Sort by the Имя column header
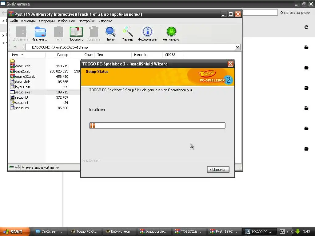The image size is (315, 236). [x=27, y=55]
